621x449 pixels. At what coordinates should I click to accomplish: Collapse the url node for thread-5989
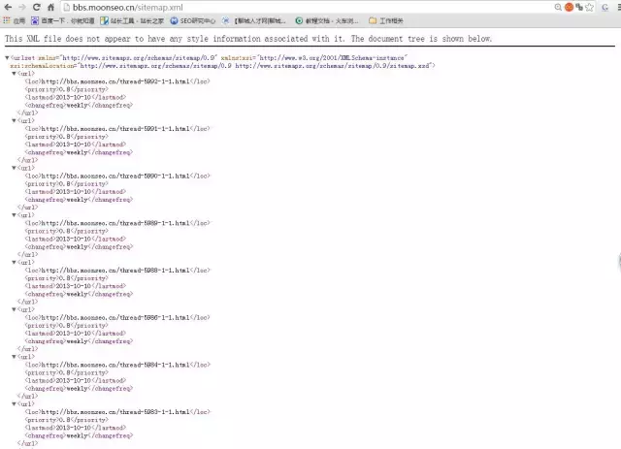click(14, 215)
